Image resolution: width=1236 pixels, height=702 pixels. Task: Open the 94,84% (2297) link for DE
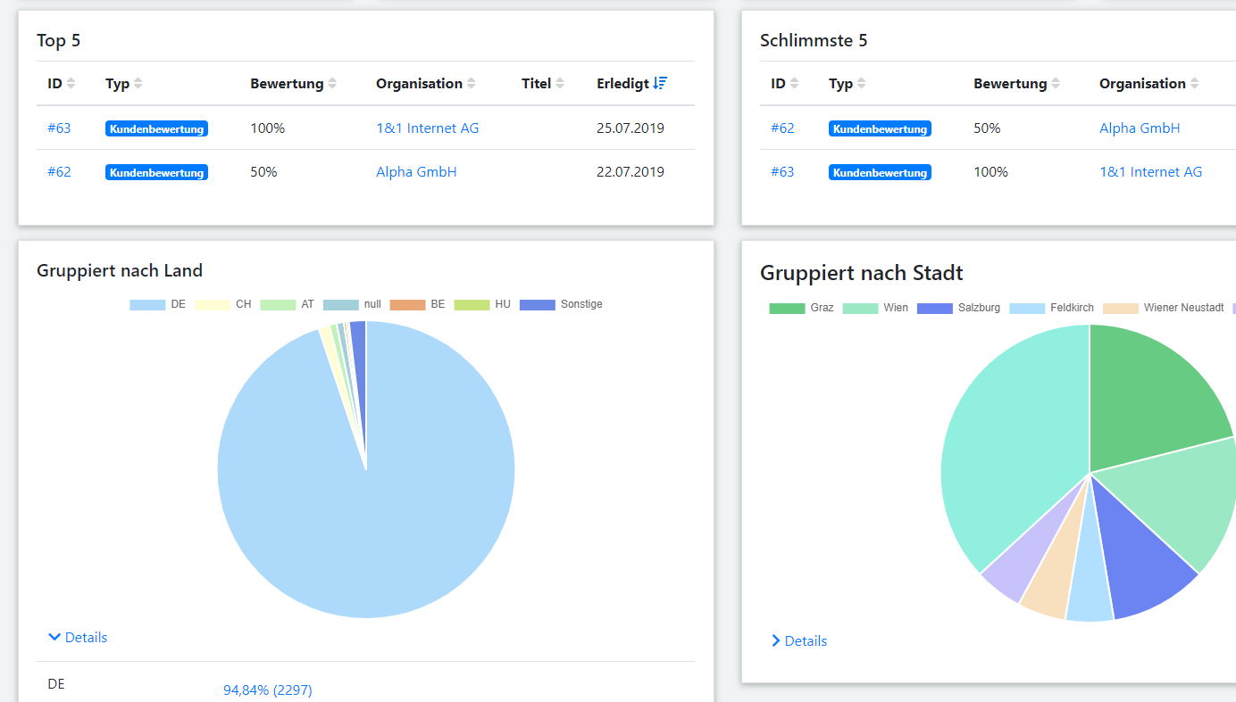point(268,690)
